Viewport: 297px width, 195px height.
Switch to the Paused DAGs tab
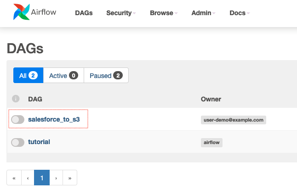(106, 75)
